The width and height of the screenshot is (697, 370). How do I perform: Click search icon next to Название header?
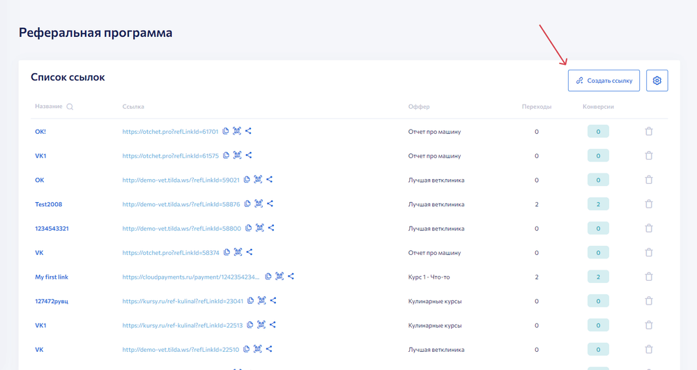(x=70, y=107)
